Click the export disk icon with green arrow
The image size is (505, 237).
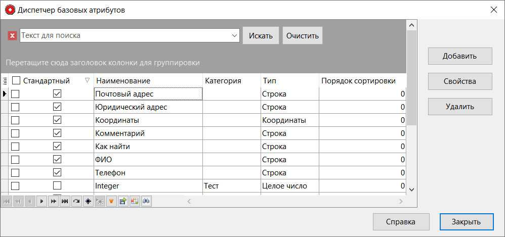pyautogui.click(x=123, y=201)
